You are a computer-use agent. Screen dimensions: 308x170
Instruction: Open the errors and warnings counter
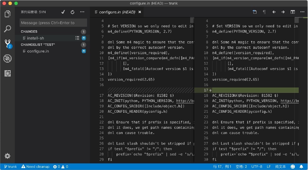click(61, 167)
